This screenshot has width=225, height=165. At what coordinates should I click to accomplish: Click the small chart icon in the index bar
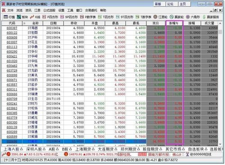(x=4, y=154)
